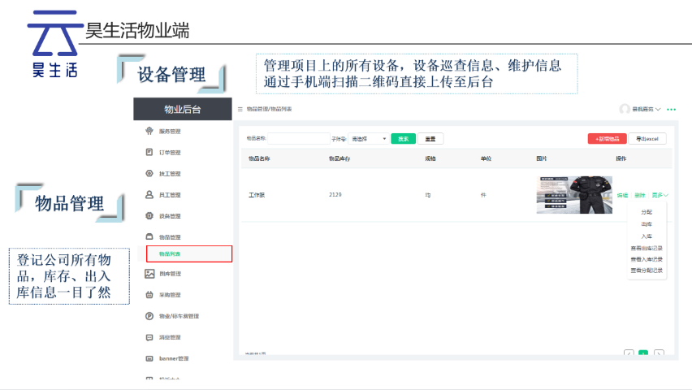Open 采购管理 via its sidebar icon
Viewport: 692px width, 390px height.
tap(149, 295)
